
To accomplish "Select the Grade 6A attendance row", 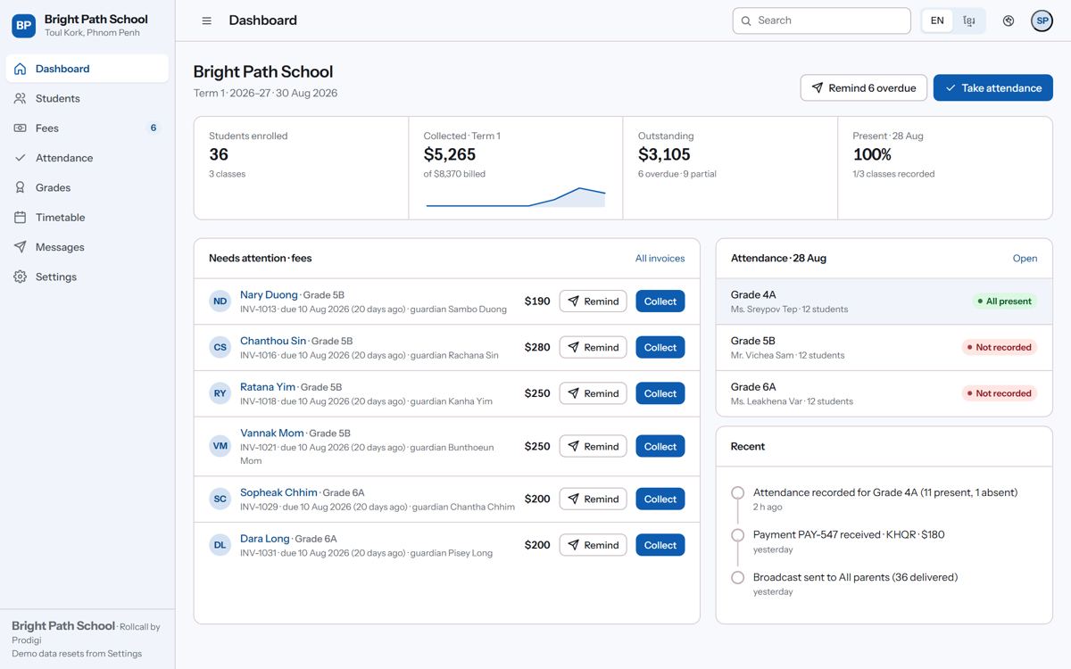I will click(x=884, y=393).
